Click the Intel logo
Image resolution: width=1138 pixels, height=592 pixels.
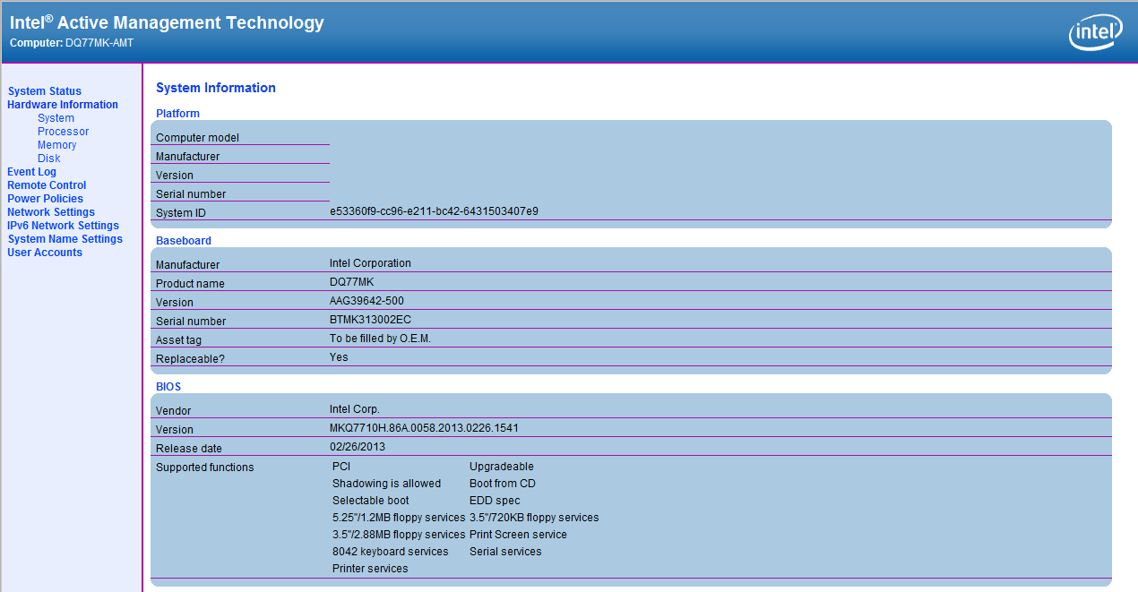click(1095, 32)
